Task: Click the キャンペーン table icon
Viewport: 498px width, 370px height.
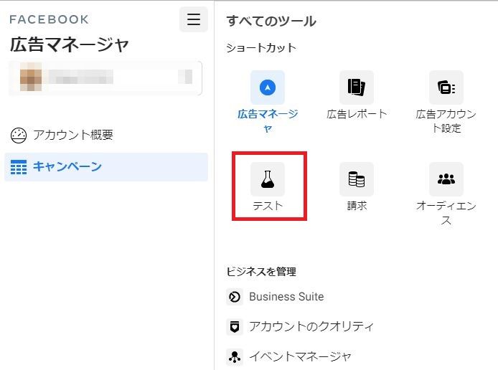Action: [x=19, y=167]
